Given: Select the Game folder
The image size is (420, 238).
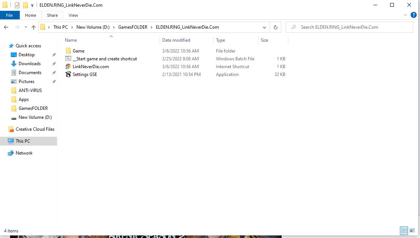Looking at the screenshot, I should (78, 51).
